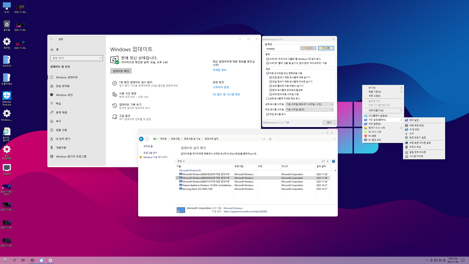Viewport: 469px width, 264px height.
Task: Expand the 구성 dropdown in update list toolbar
Action: (x=181, y=161)
